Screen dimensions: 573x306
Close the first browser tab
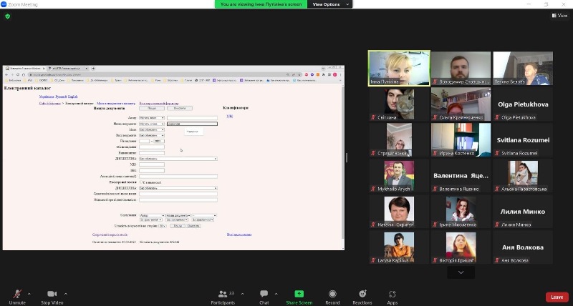click(x=44, y=68)
